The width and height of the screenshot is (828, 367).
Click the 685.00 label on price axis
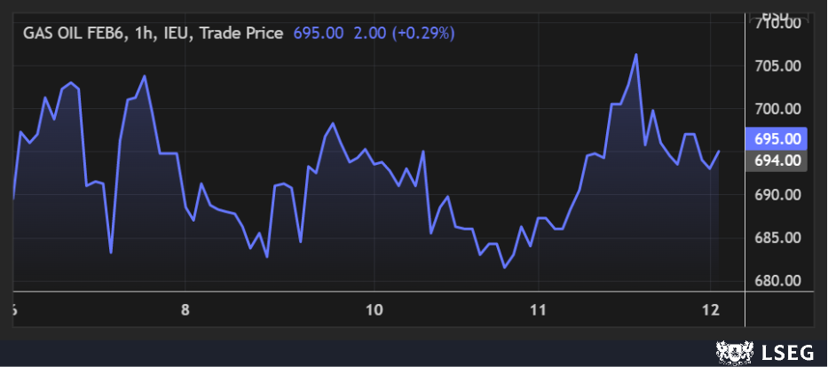(778, 238)
